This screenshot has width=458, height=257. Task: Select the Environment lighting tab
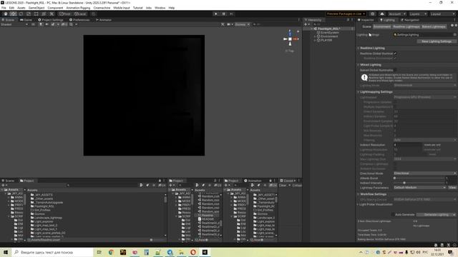point(381,26)
